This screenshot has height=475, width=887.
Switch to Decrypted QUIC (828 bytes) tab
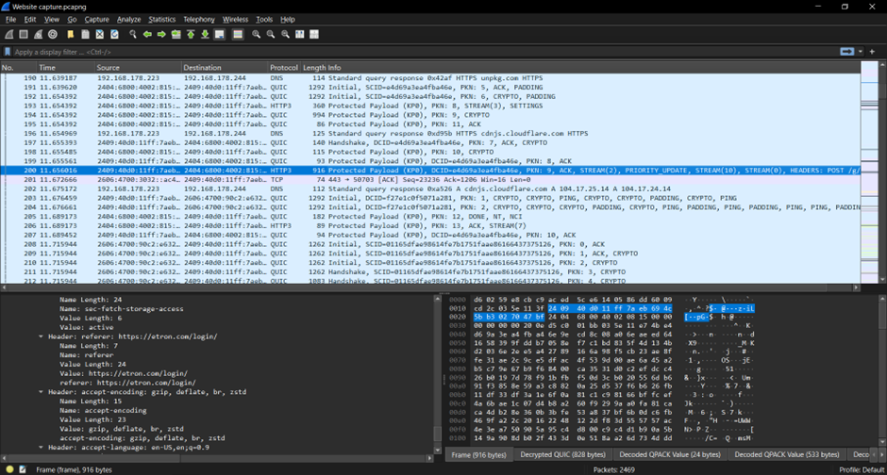(x=562, y=454)
